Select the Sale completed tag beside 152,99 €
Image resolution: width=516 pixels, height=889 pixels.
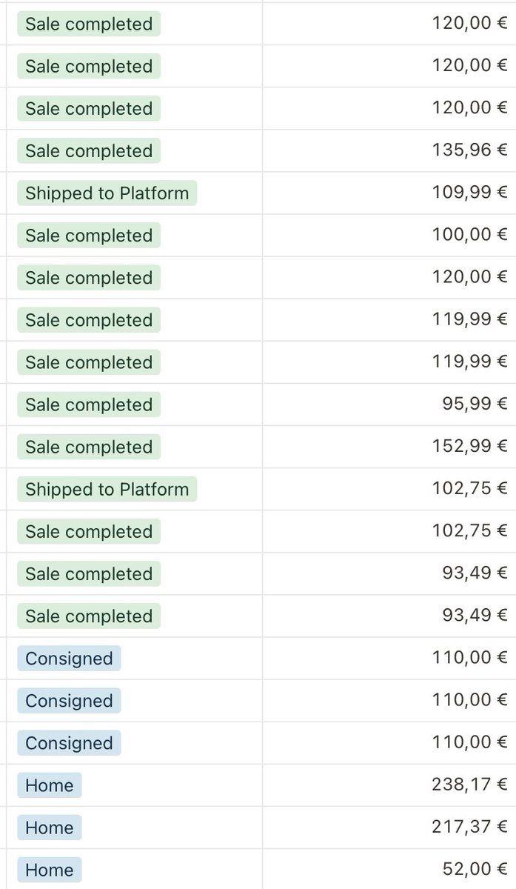(x=89, y=447)
